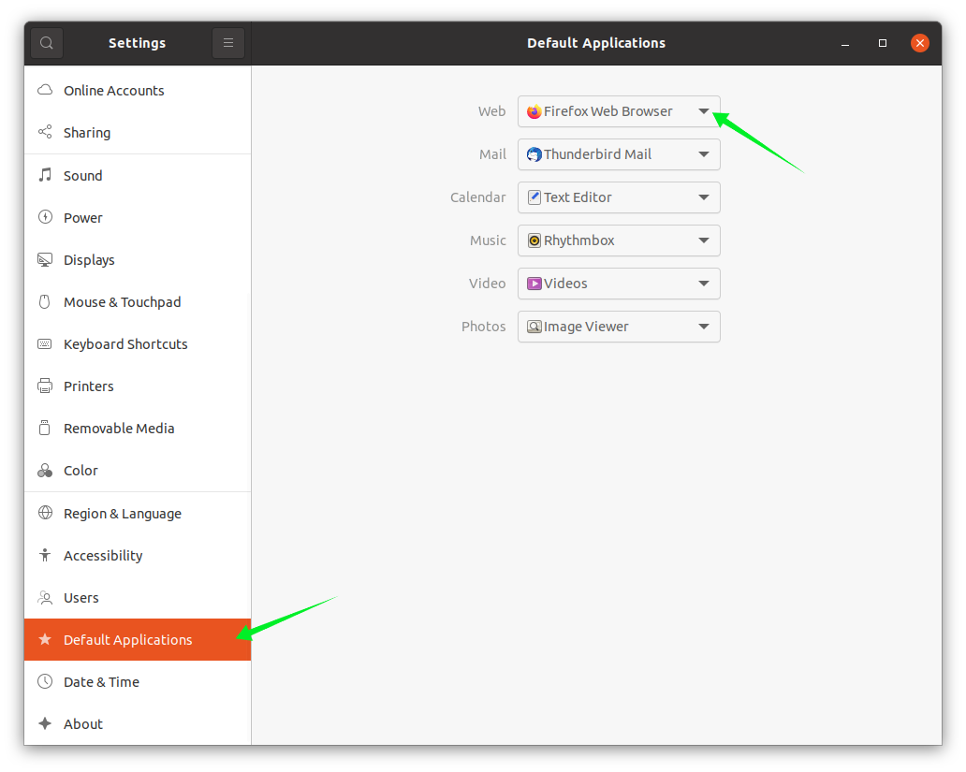Click the cloud icon for Online Accounts
The height and width of the screenshot is (772, 966).
(45, 90)
